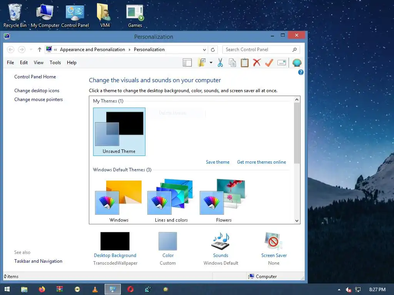Click the 8:27 PM clock

(377, 290)
